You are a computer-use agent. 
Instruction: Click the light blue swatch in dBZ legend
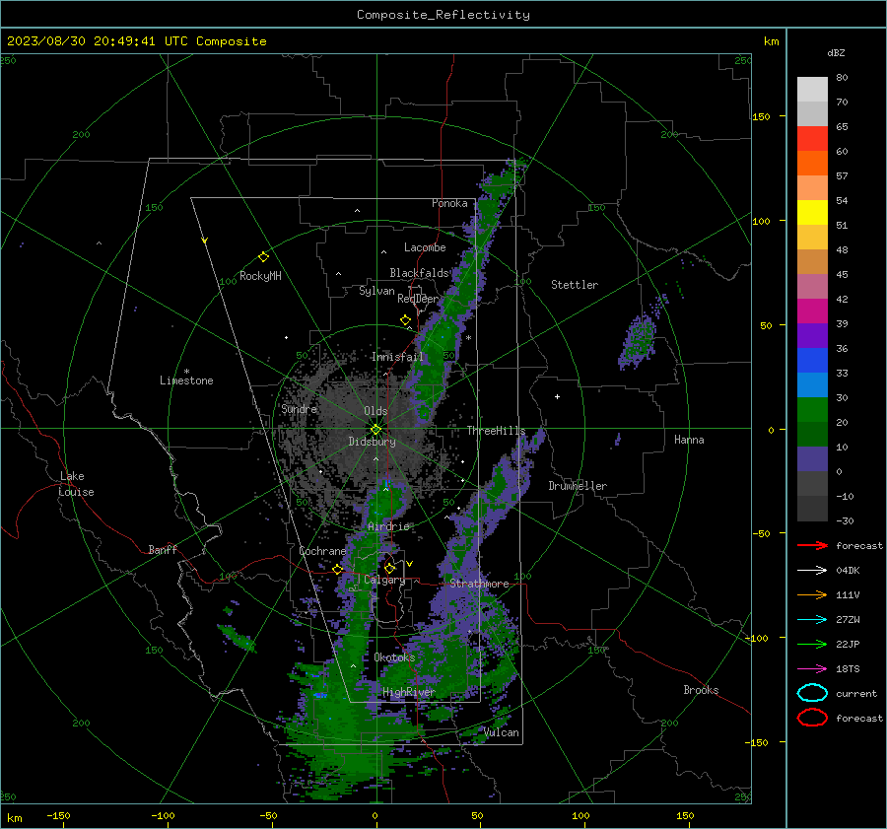tap(812, 384)
